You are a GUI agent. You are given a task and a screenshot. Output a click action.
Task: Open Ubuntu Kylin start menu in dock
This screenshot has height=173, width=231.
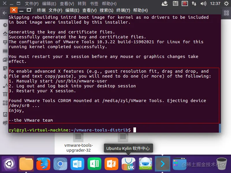pos(9,164)
